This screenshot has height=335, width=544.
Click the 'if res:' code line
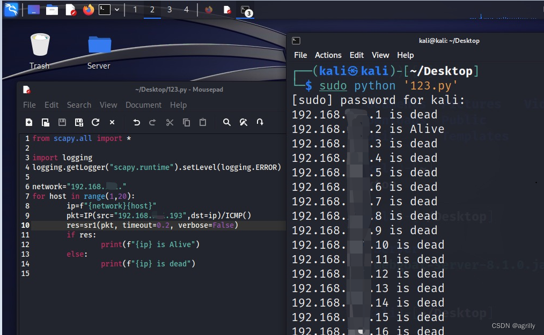pos(81,235)
